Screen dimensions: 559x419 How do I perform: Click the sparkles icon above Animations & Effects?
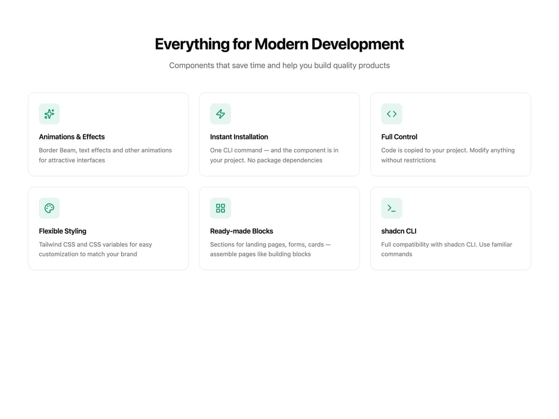point(49,114)
